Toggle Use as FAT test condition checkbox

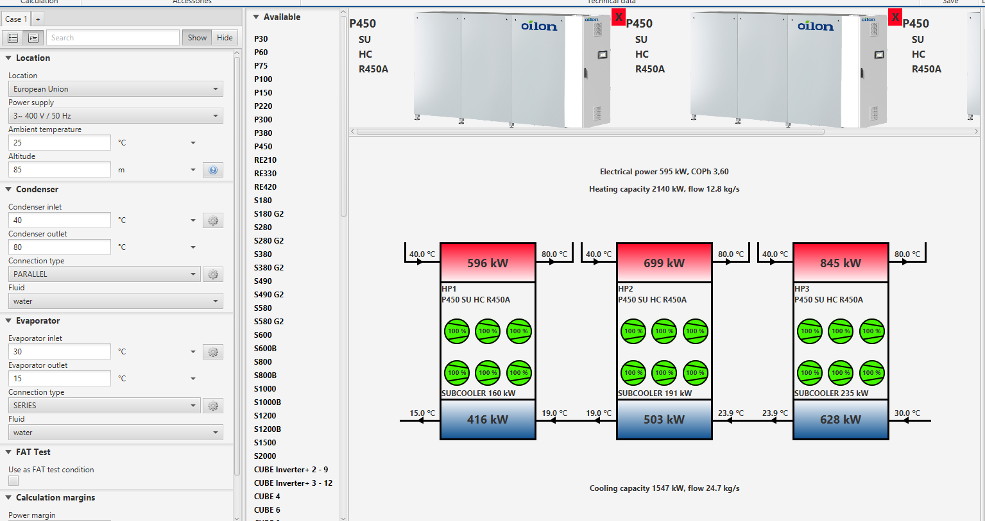[x=13, y=481]
